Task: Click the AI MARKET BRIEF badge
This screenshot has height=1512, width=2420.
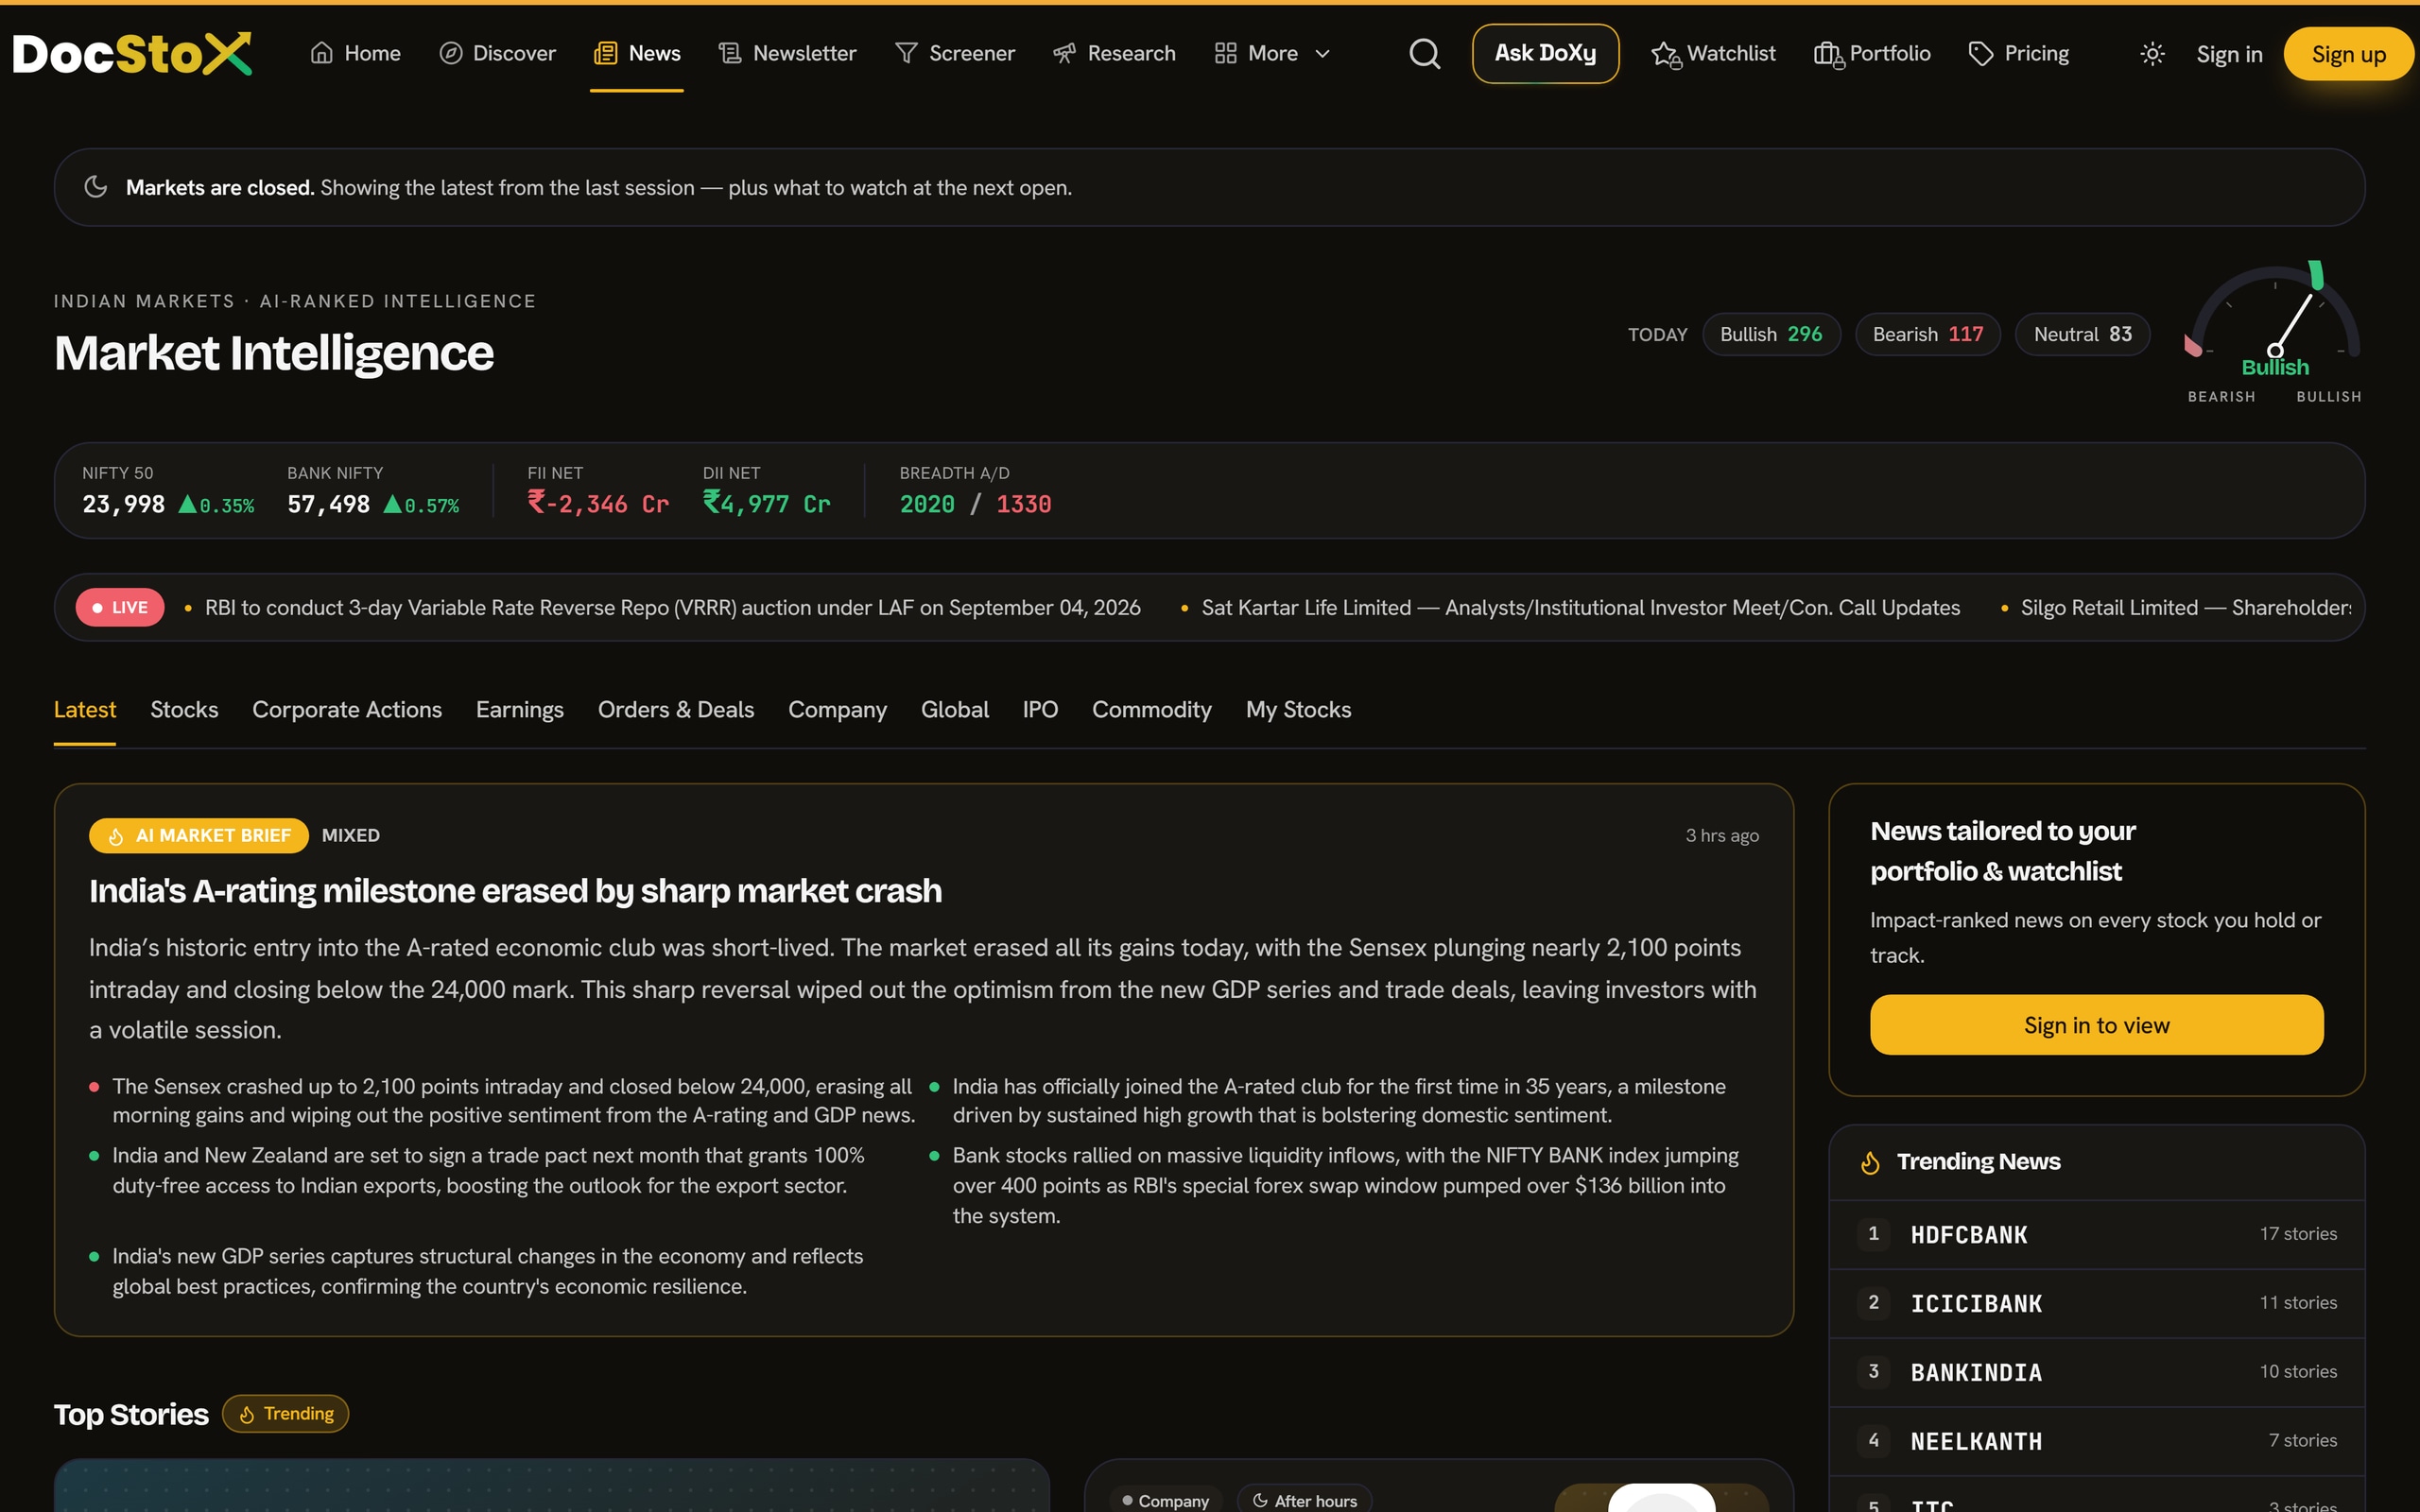Action: pyautogui.click(x=198, y=836)
